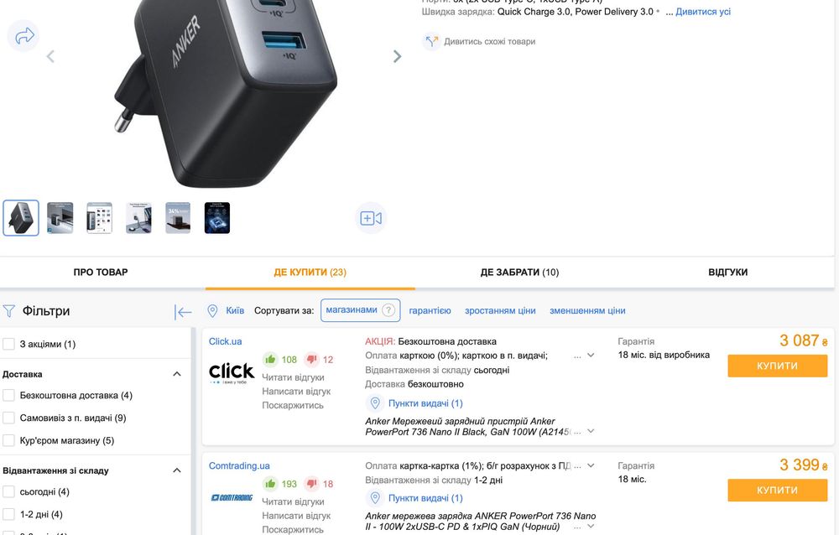Click the location pin icon next to Київ

click(212, 311)
